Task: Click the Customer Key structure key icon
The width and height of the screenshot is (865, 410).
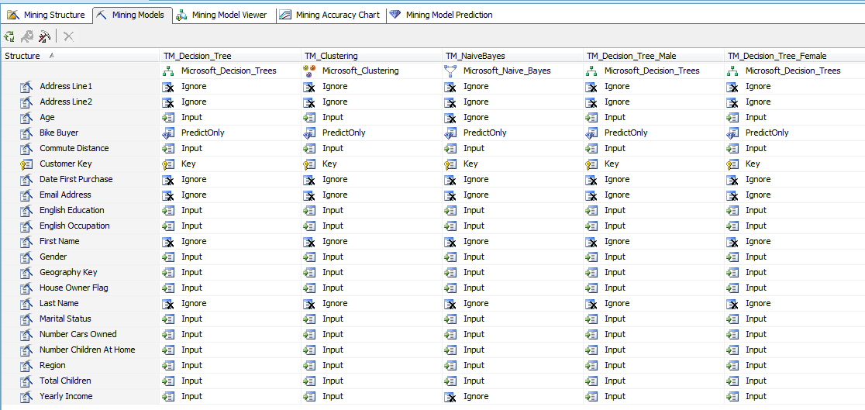Action: [x=27, y=164]
